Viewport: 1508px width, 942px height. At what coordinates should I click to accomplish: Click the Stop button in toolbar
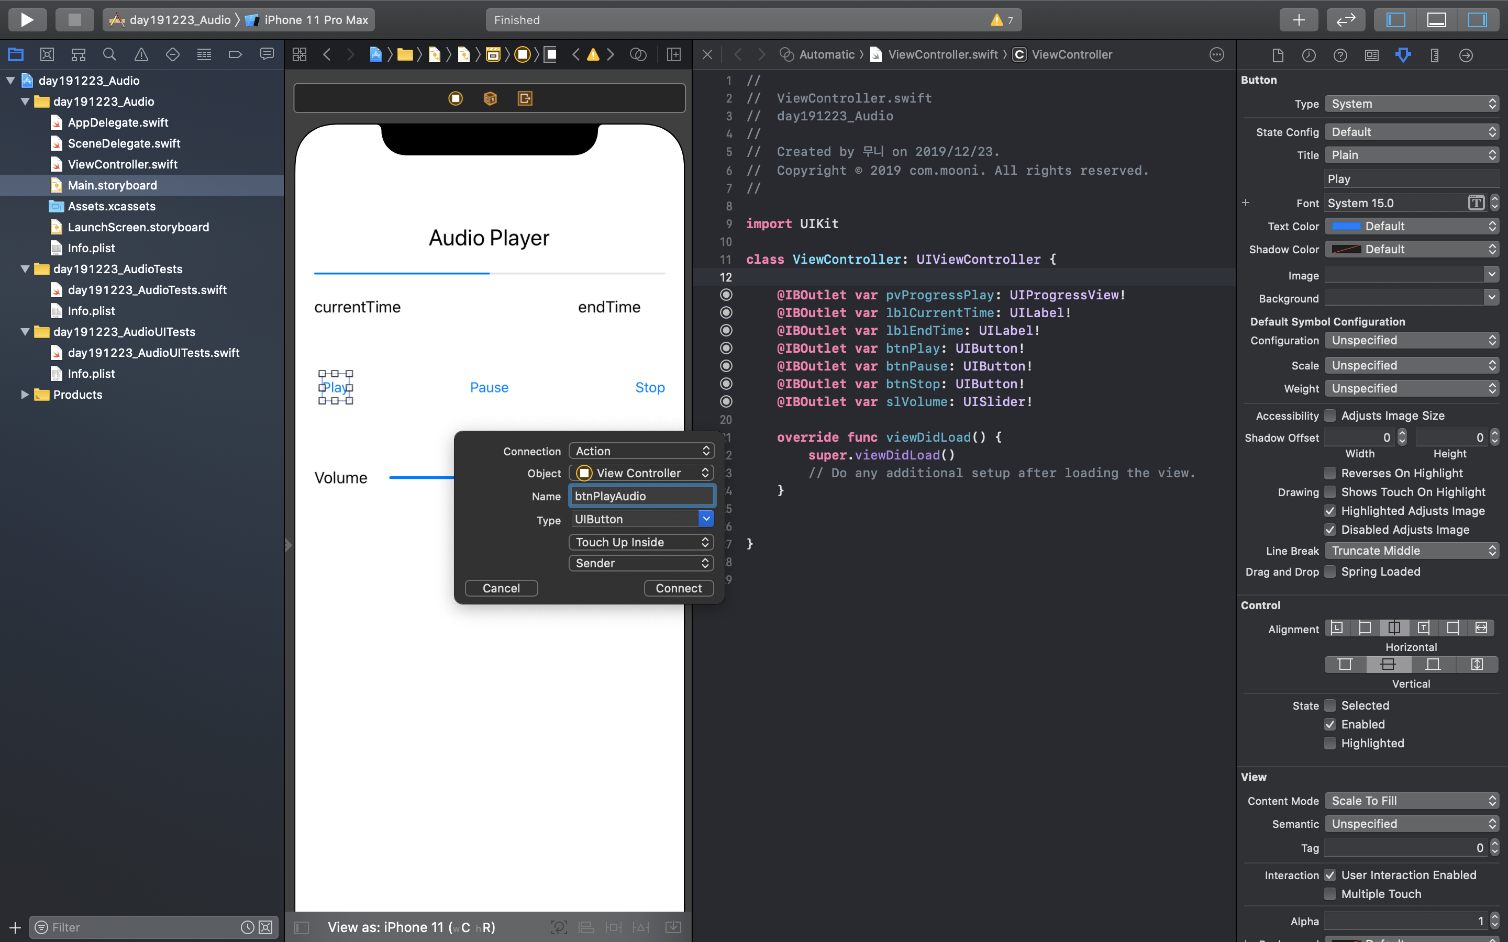[74, 19]
